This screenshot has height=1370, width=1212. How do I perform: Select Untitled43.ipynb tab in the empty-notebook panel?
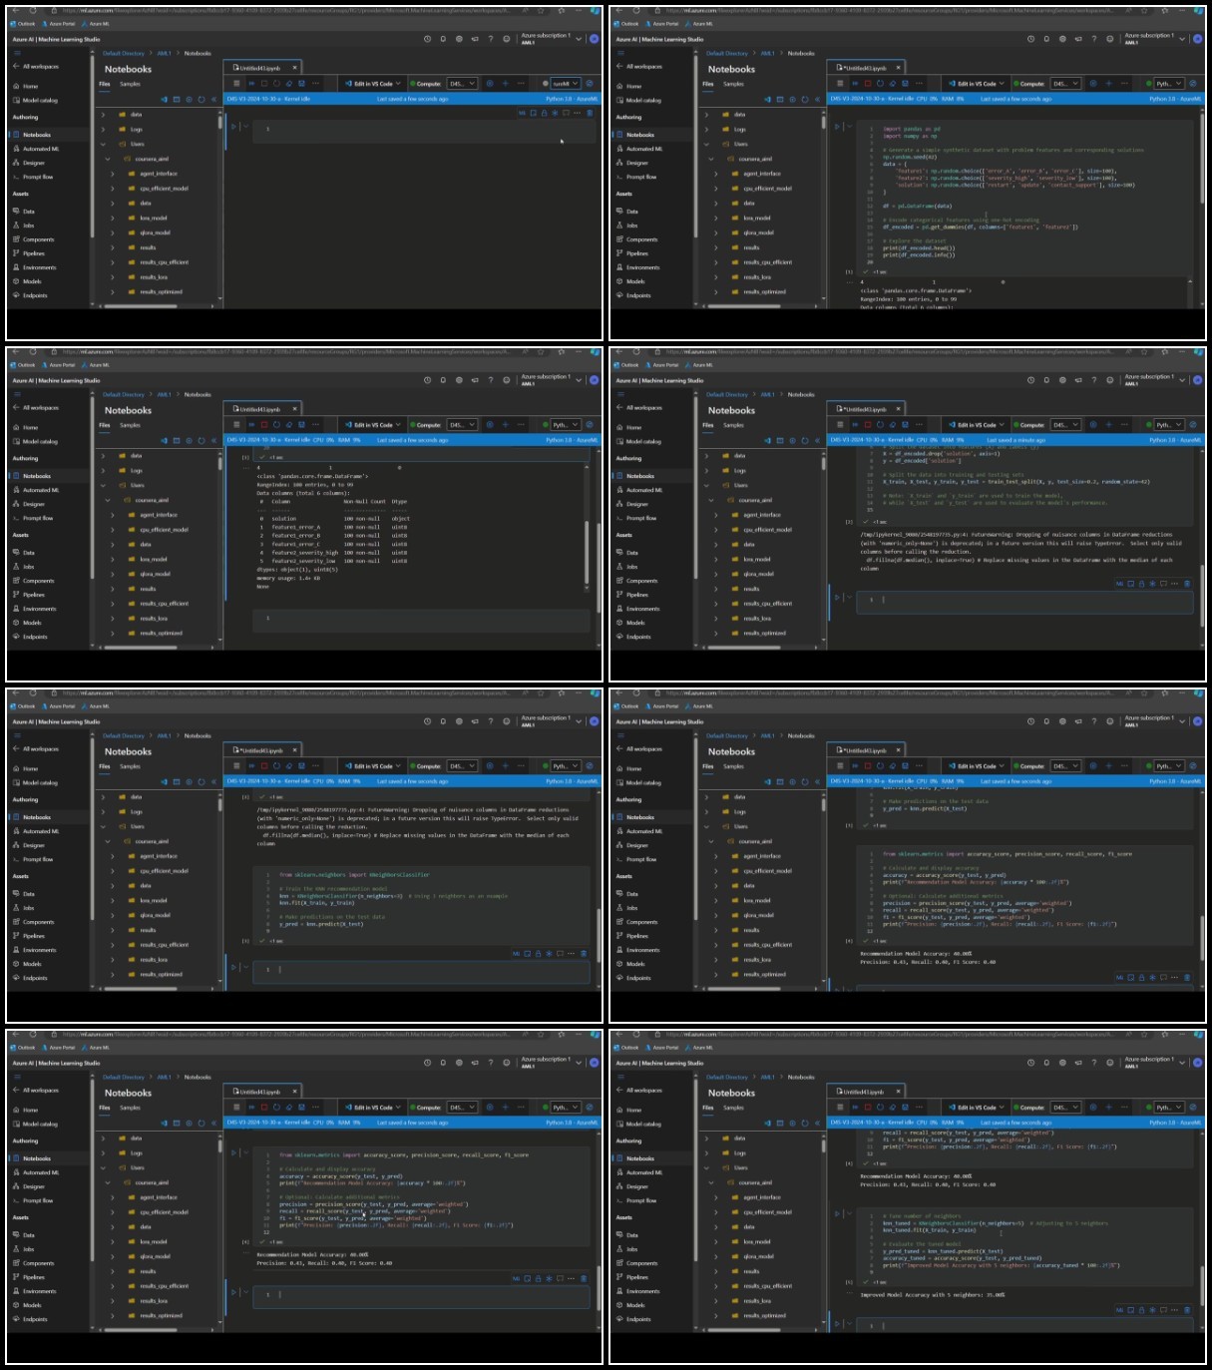click(261, 69)
